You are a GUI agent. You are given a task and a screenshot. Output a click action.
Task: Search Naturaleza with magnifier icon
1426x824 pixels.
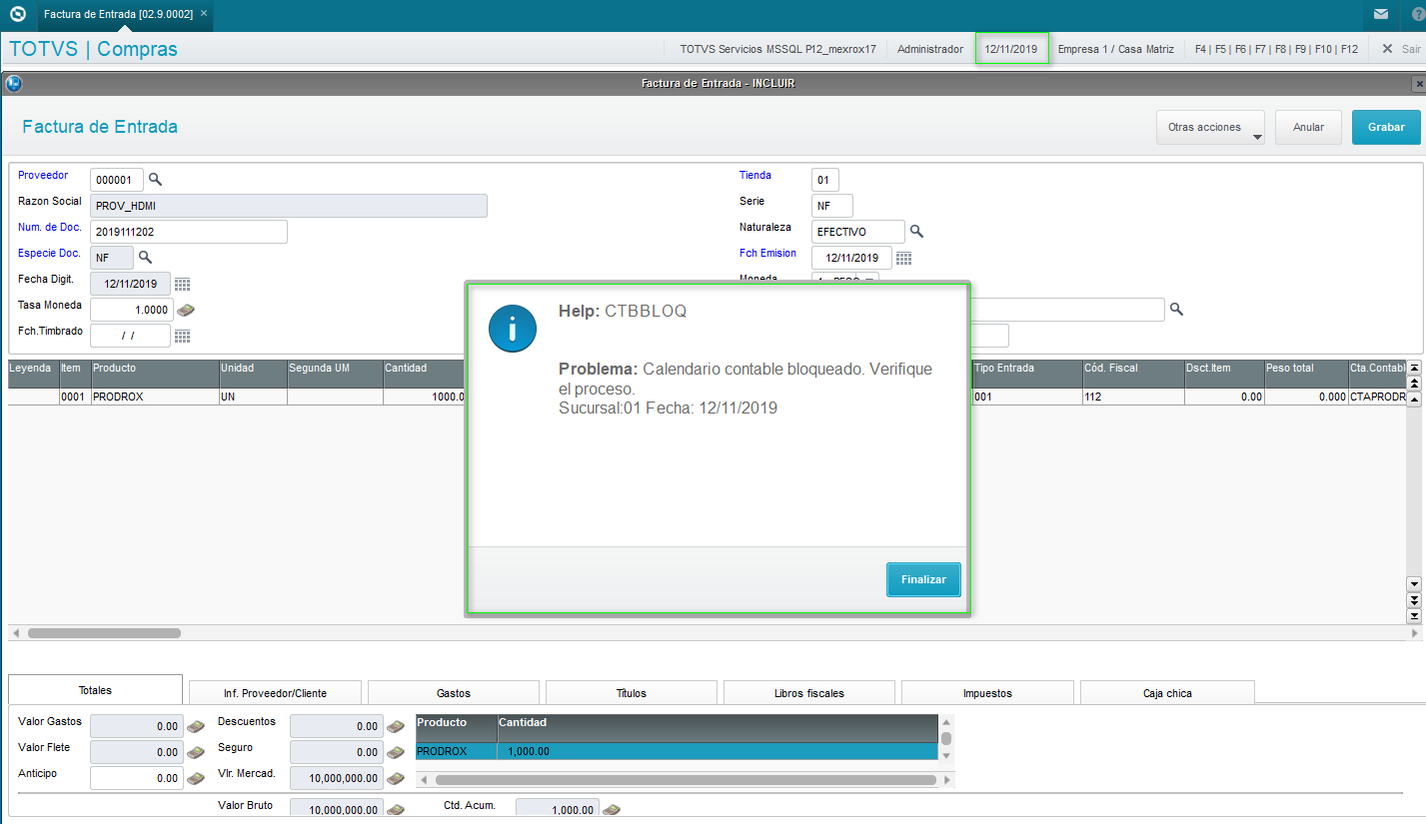(916, 232)
